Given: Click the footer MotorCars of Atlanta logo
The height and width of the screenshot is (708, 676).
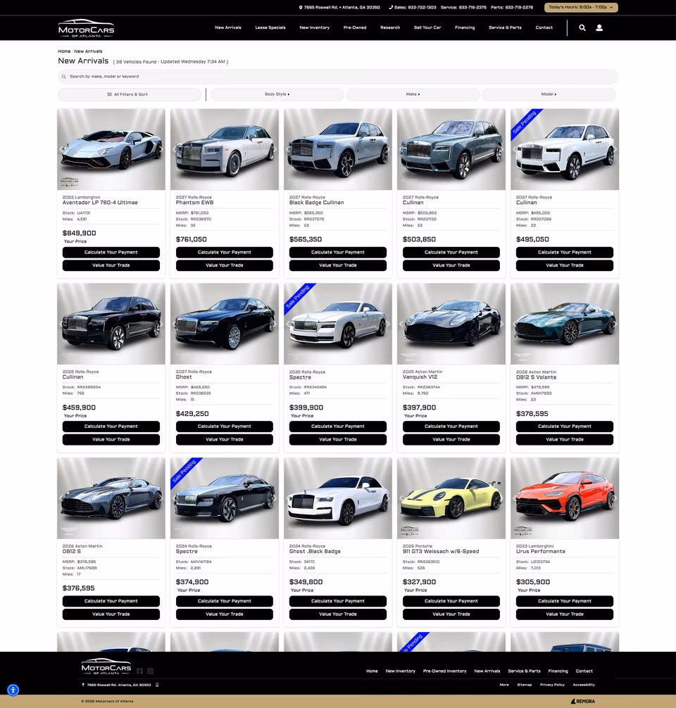Looking at the screenshot, I should coord(106,666).
